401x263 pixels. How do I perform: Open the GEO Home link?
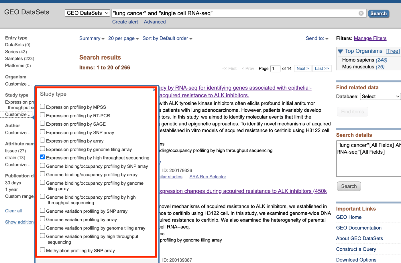[349, 217]
